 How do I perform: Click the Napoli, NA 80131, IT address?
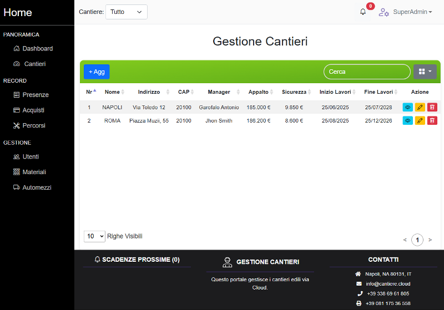click(388, 274)
